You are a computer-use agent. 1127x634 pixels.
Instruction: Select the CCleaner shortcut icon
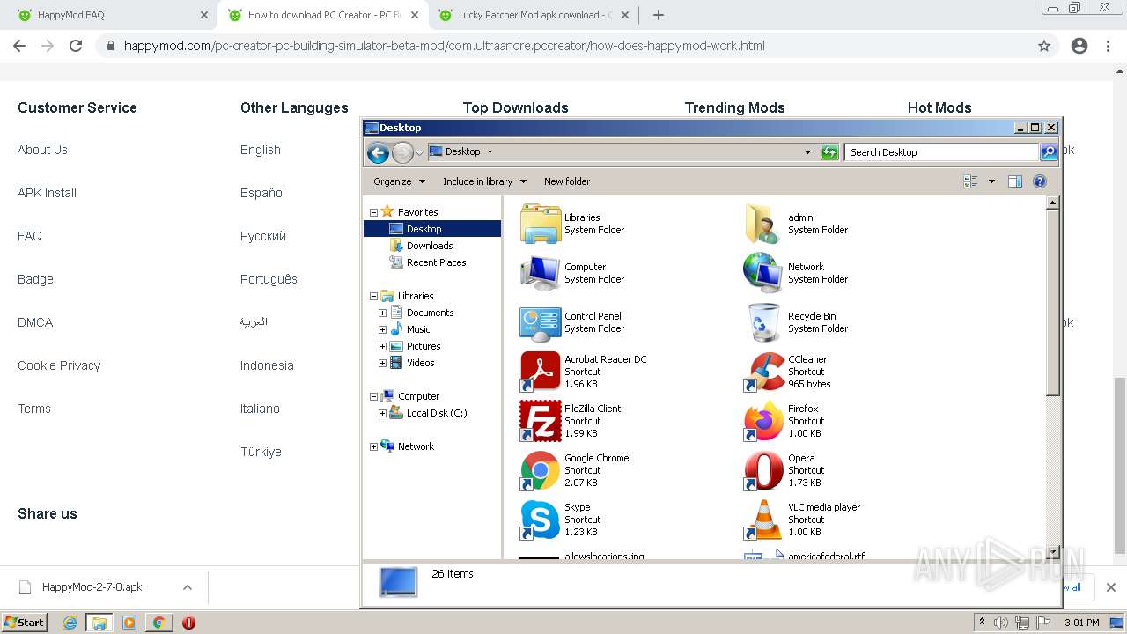[x=763, y=372]
